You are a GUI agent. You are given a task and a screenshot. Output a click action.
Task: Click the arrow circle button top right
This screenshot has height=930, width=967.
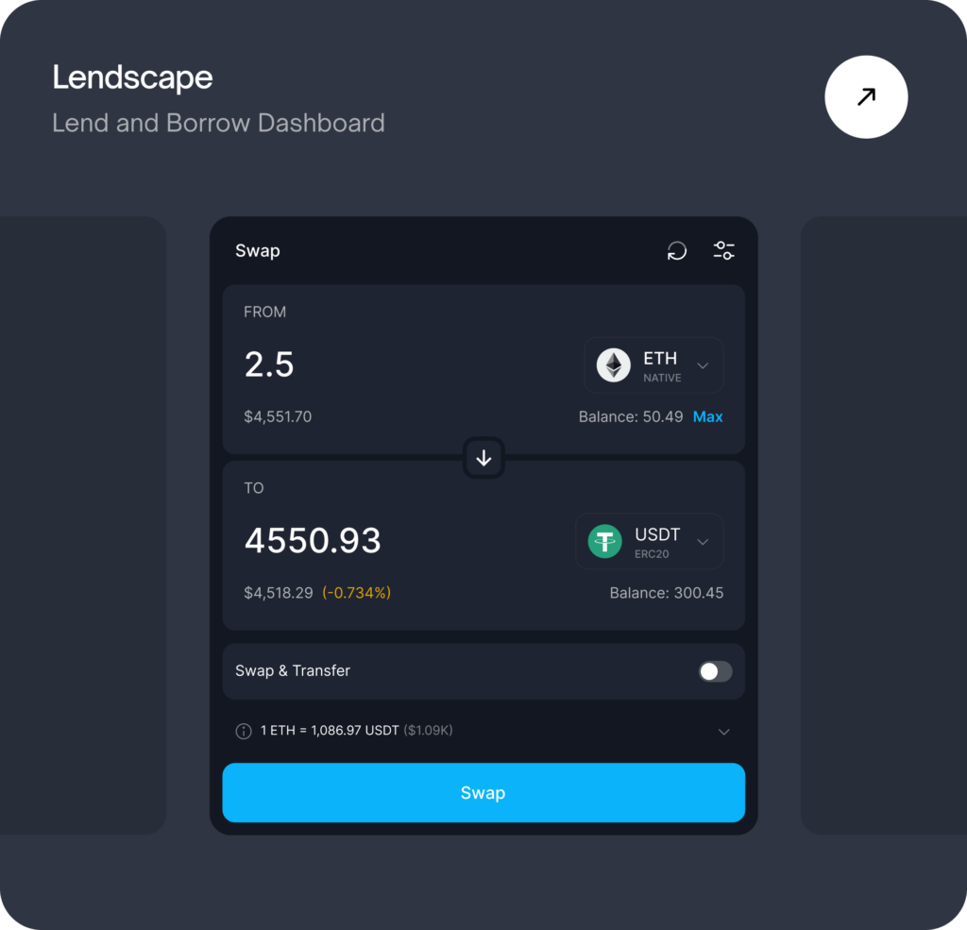tap(866, 97)
